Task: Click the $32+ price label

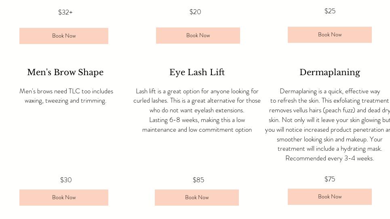Action: pos(65,12)
